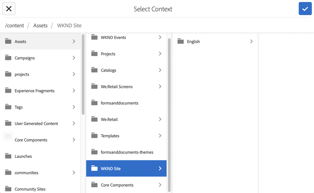This screenshot has width=314, height=193.
Task: Go to Assets in the breadcrumb
Action: click(x=40, y=26)
